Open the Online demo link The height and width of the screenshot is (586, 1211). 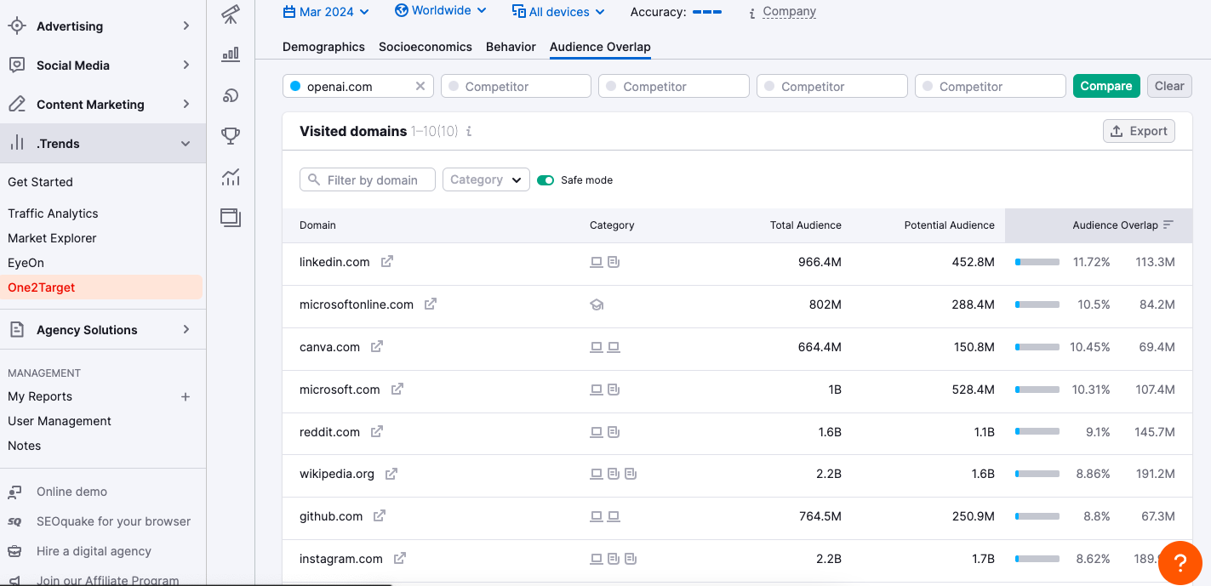point(71,492)
